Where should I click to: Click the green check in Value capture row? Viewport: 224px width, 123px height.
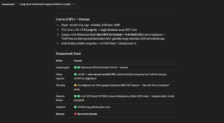pyautogui.click(x=75, y=74)
